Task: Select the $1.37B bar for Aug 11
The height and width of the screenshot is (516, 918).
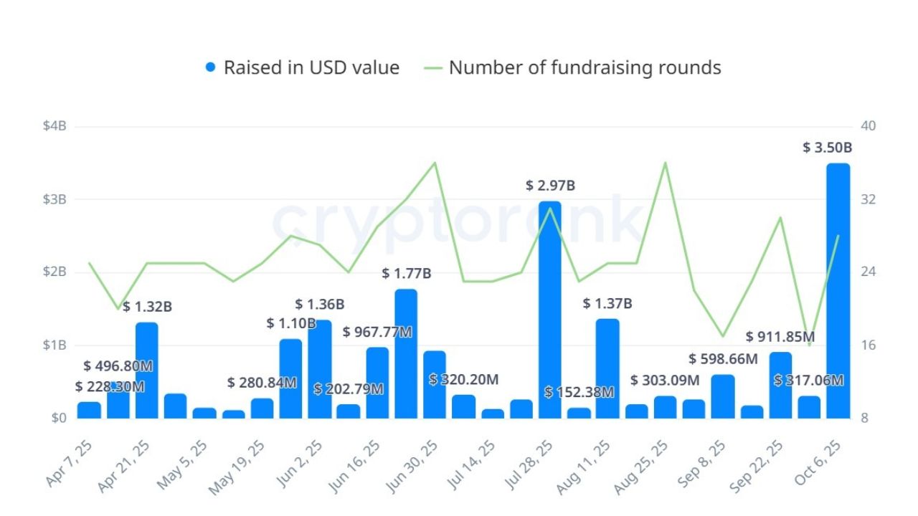Action: (x=607, y=368)
